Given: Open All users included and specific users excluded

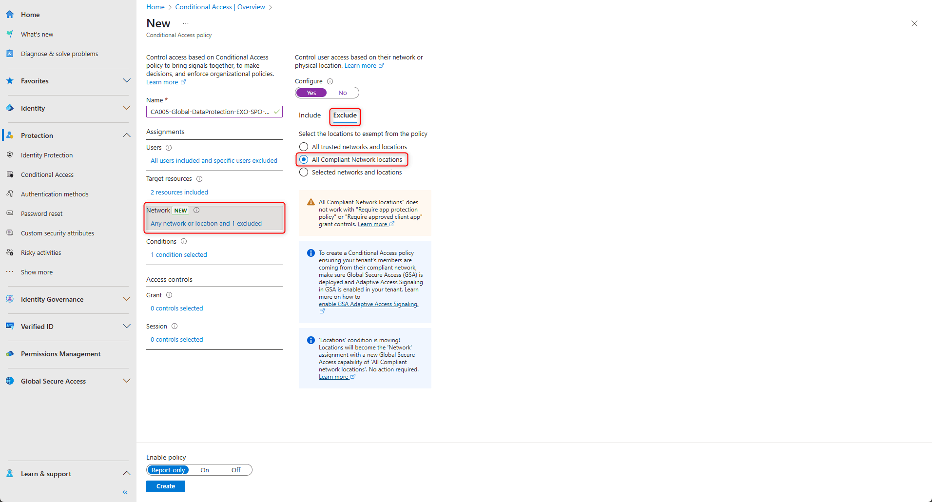Looking at the screenshot, I should coord(214,160).
